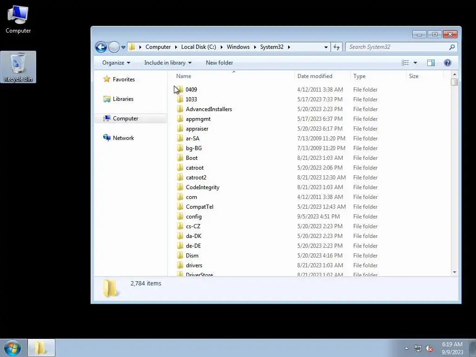
Task: Change your view icon button
Action: point(405,63)
